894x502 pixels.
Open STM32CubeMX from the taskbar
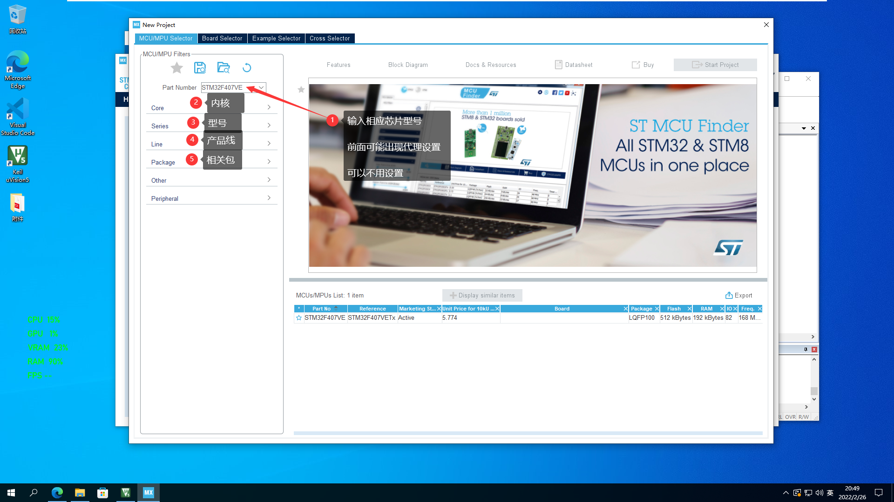click(x=148, y=493)
